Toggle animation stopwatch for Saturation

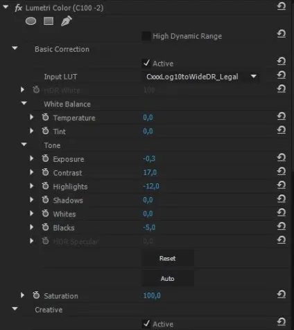[36, 295]
